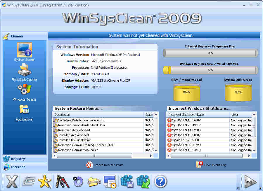Sort by Incorrect Shutdown Date column header

pos(186,115)
